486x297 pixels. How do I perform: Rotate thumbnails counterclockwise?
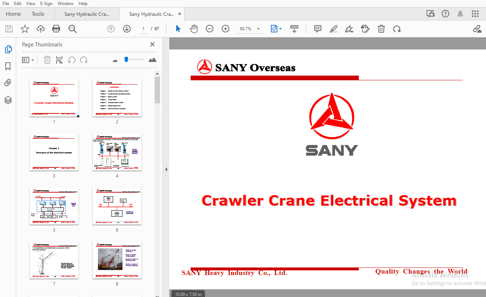pyautogui.click(x=72, y=60)
